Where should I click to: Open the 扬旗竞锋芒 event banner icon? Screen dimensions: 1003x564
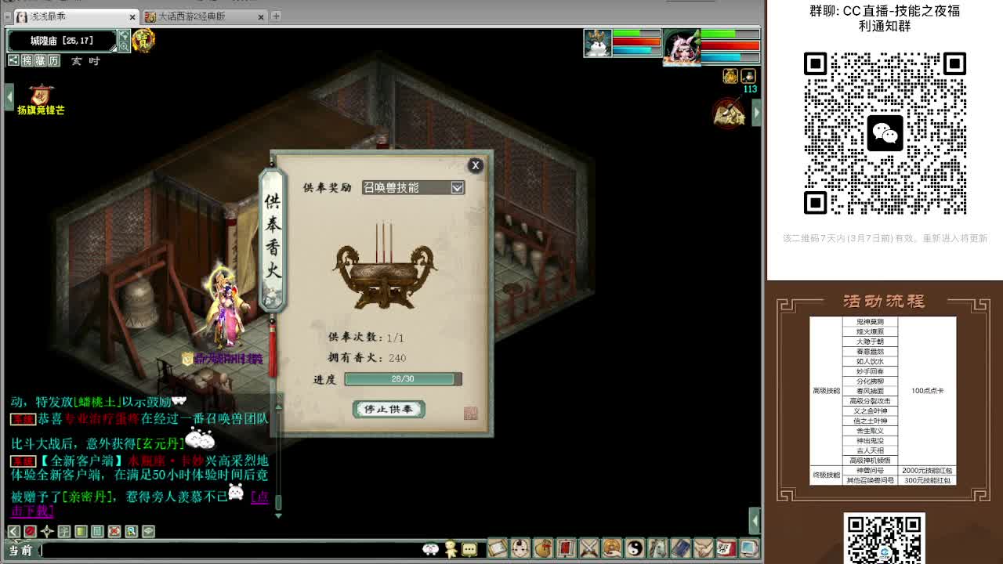(x=41, y=99)
